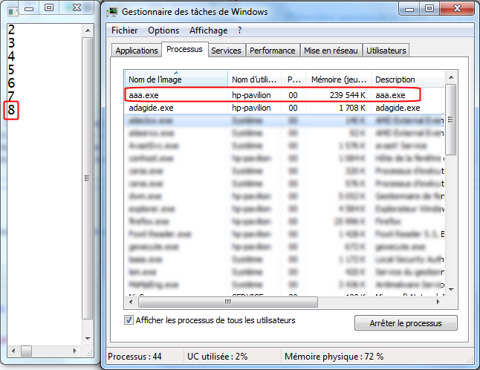
Task: Open the Fichier menu
Action: point(125,30)
